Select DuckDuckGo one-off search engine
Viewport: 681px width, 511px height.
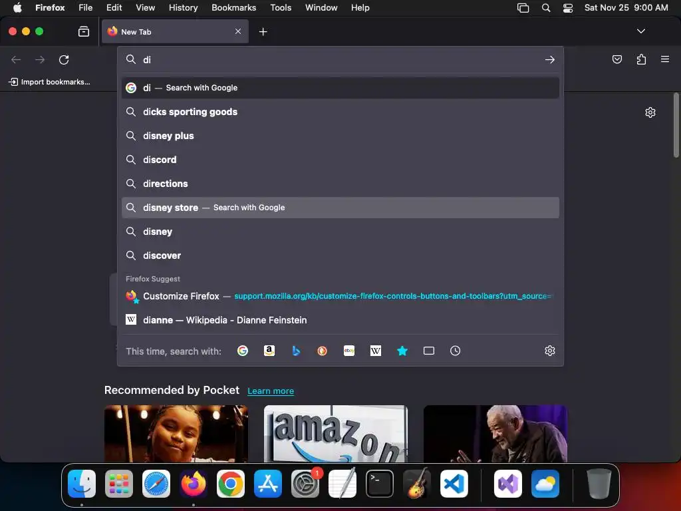(x=323, y=351)
